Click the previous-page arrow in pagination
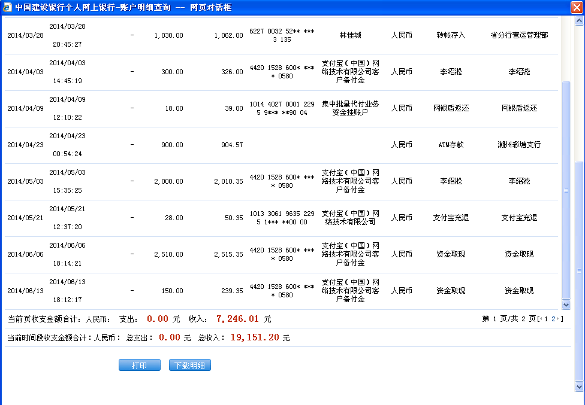The width and height of the screenshot is (585, 405). pos(541,319)
